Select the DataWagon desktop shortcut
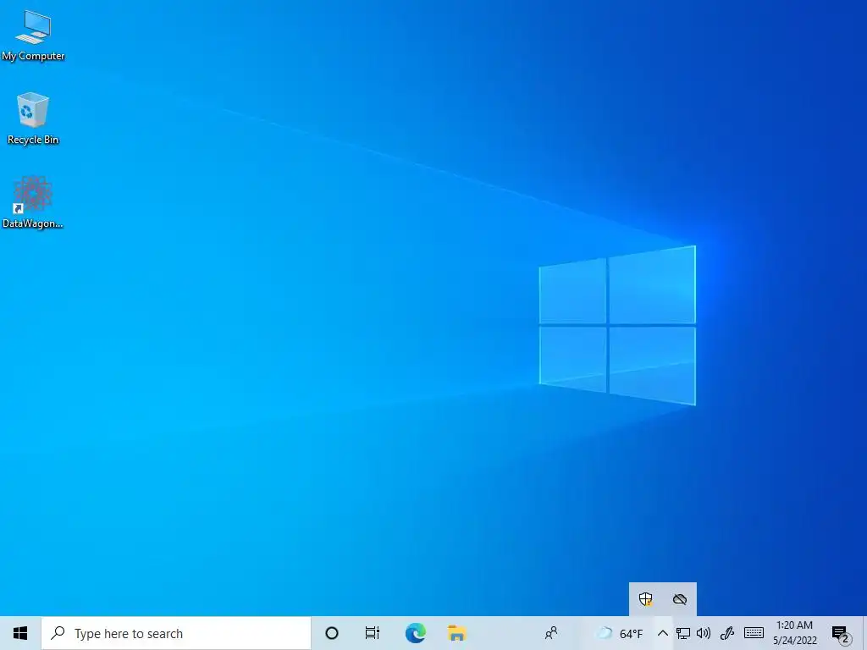This screenshot has width=867, height=650. pos(33,201)
